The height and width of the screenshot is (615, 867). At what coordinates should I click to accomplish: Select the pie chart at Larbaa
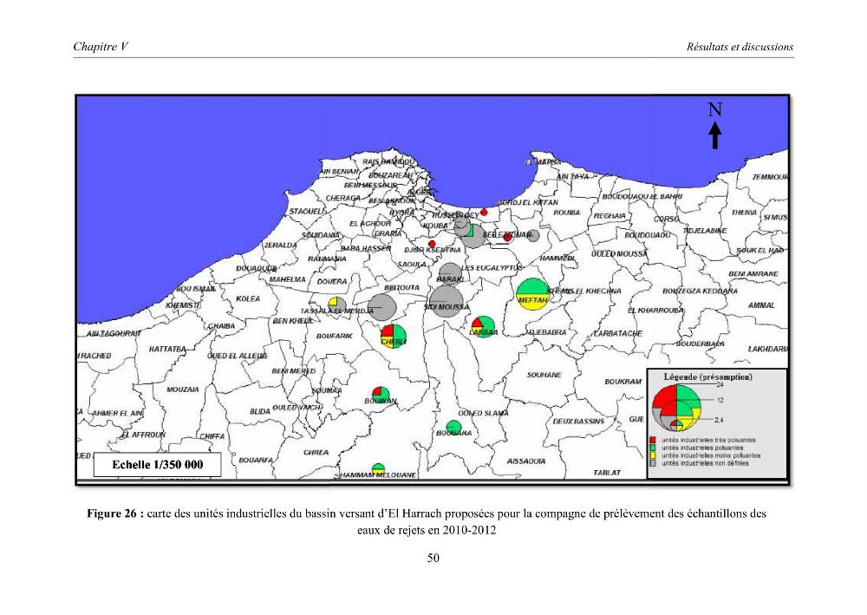coord(483,326)
